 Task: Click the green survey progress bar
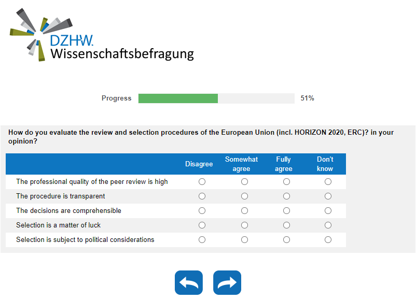click(x=178, y=98)
